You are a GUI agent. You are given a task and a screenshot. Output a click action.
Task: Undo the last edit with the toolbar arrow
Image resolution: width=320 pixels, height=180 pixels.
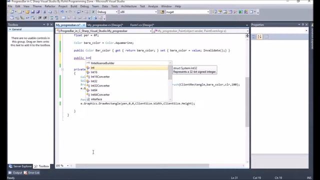(x=62, y=12)
